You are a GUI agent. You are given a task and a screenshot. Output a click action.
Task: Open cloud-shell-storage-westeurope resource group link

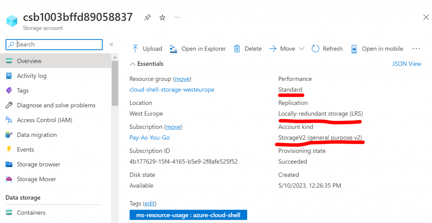172,90
